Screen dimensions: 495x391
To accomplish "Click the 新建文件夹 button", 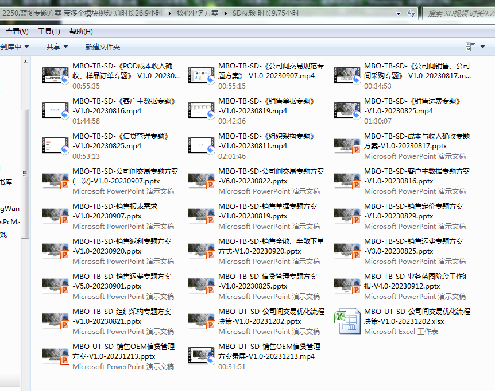I will (103, 47).
